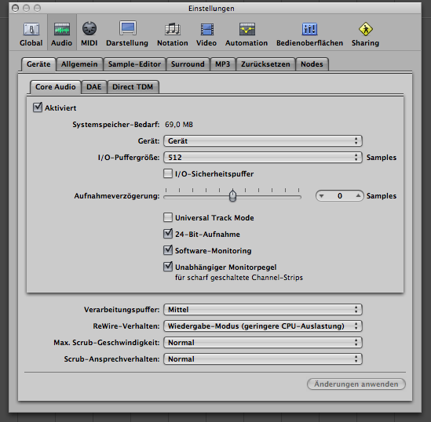Open the ReWire-Verhalten dropdown menu
431x422 pixels.
click(263, 326)
